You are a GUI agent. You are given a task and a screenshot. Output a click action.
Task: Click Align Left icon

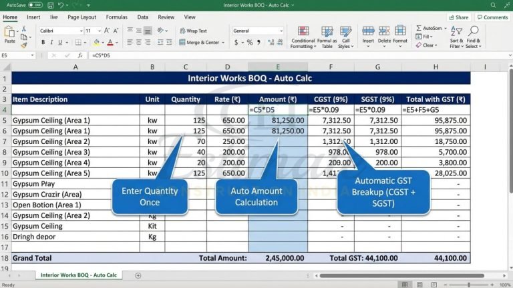(130, 43)
